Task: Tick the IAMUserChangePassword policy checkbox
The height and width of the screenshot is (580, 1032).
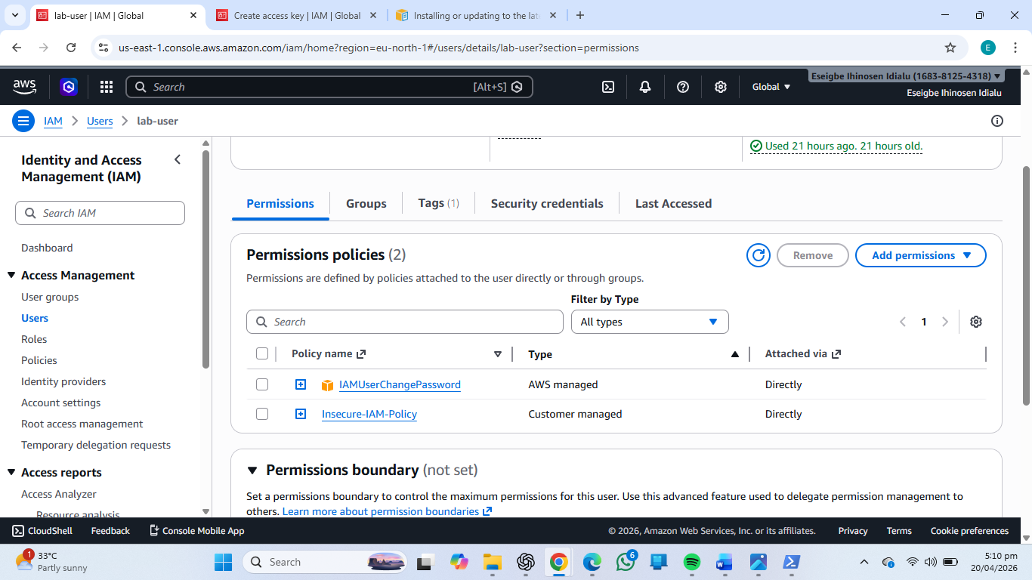Action: coord(262,384)
